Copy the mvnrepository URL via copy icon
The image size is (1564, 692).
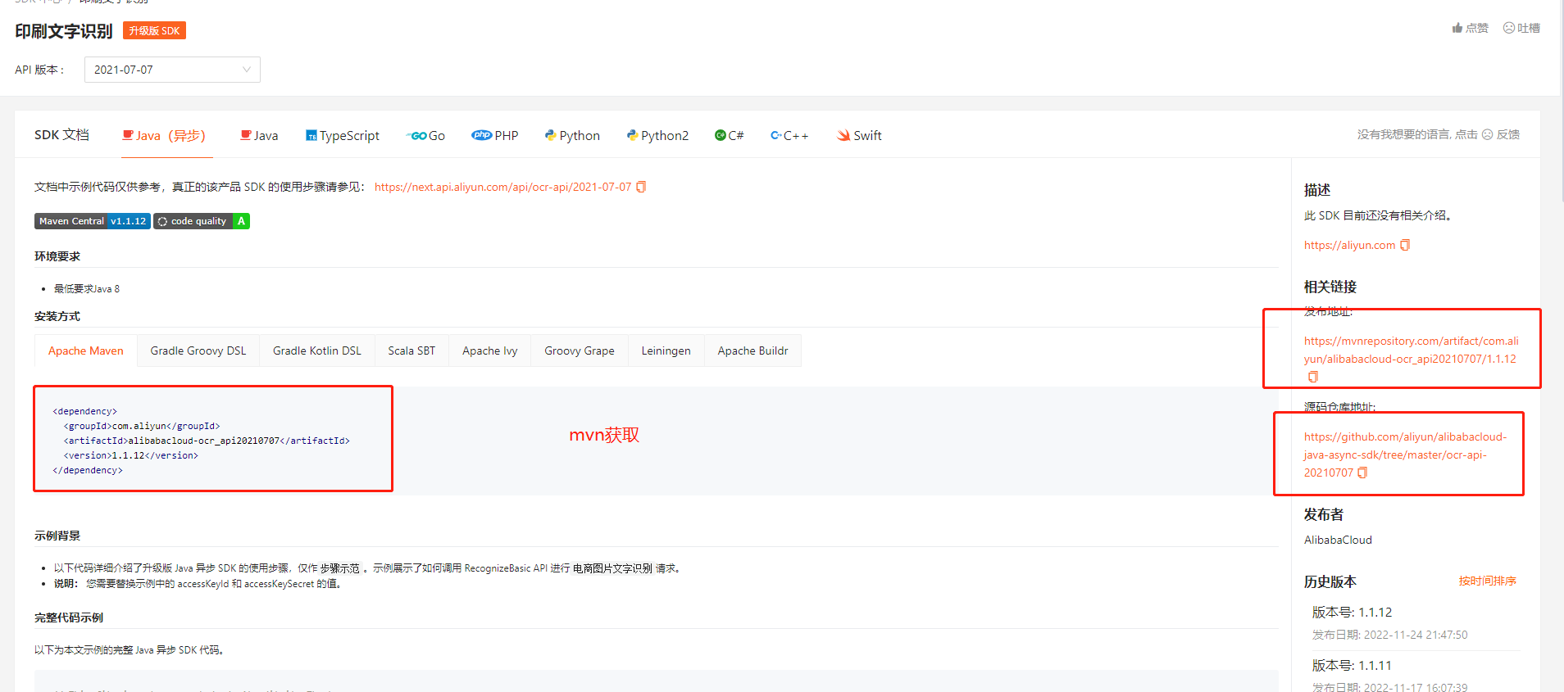click(x=1313, y=377)
